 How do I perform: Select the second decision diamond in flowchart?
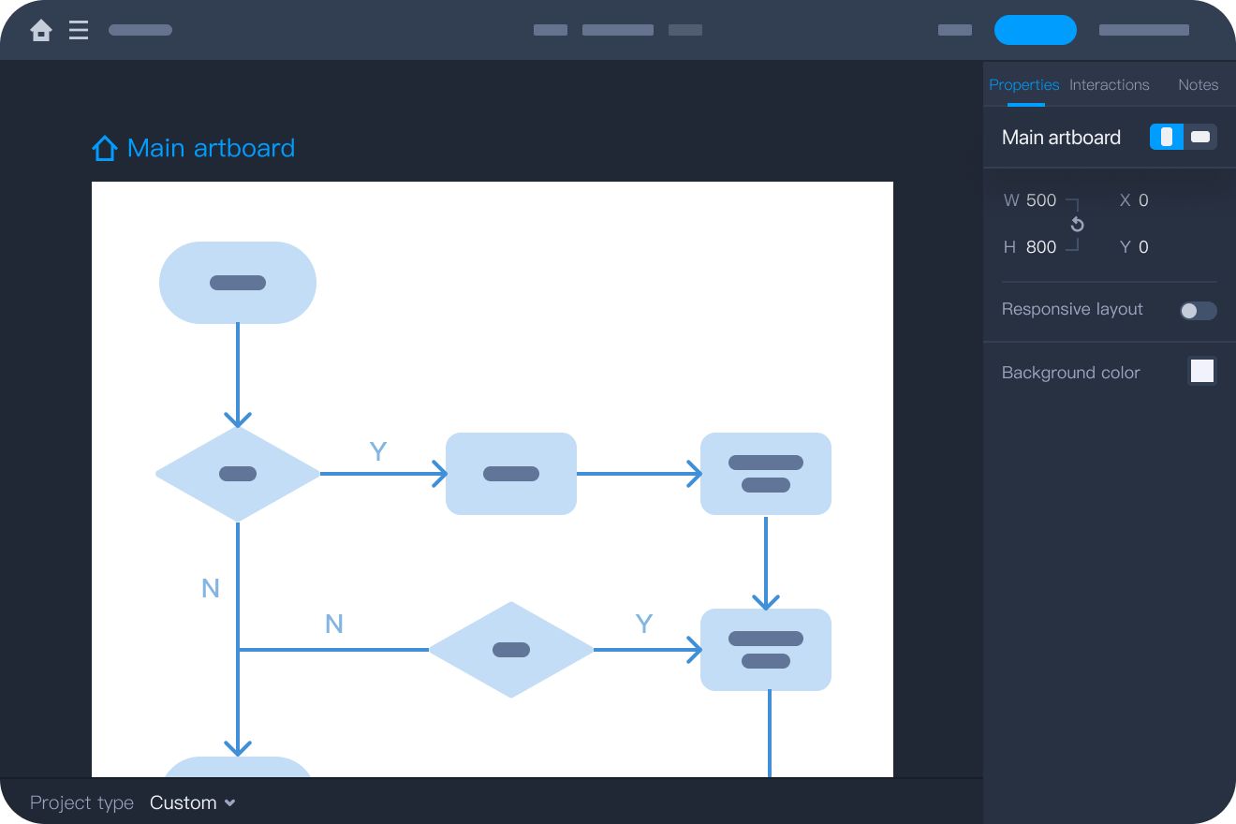[511, 650]
